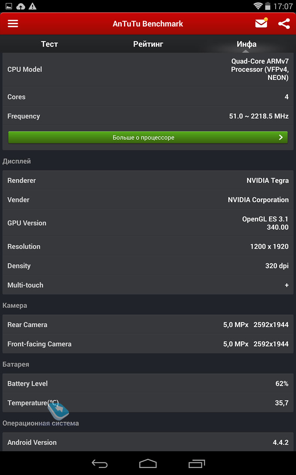Tap the share icon in header
Image resolution: width=296 pixels, height=475 pixels.
(284, 24)
